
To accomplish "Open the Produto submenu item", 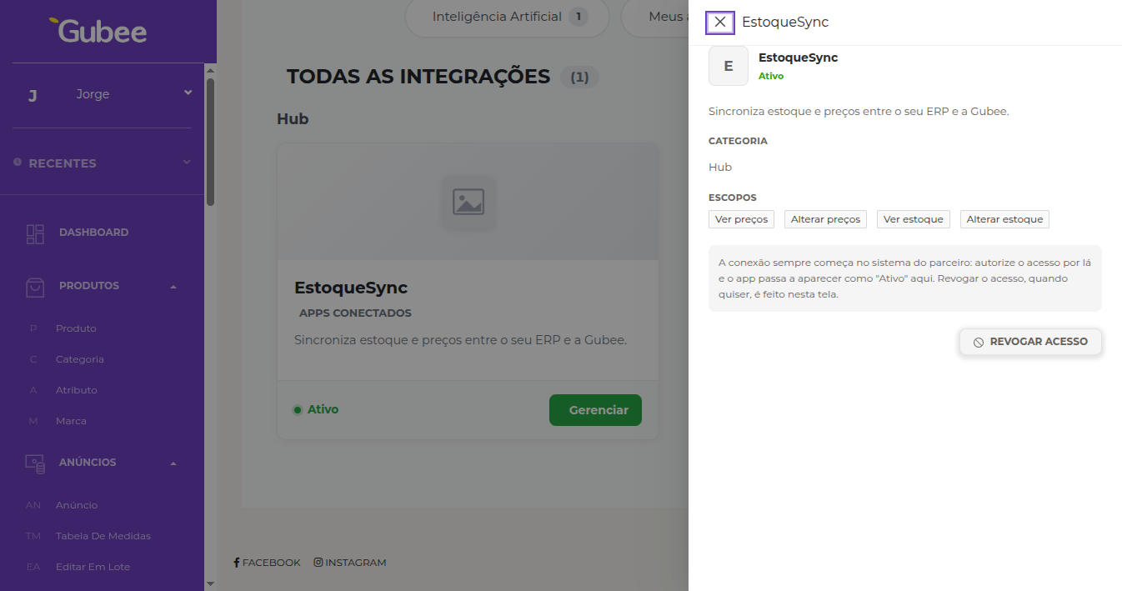I will [x=76, y=328].
